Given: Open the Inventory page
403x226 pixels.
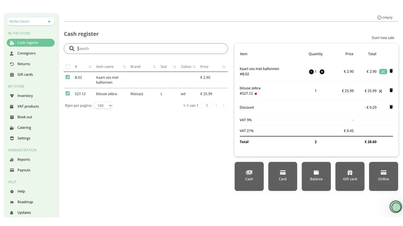Looking at the screenshot, I should 25,96.
